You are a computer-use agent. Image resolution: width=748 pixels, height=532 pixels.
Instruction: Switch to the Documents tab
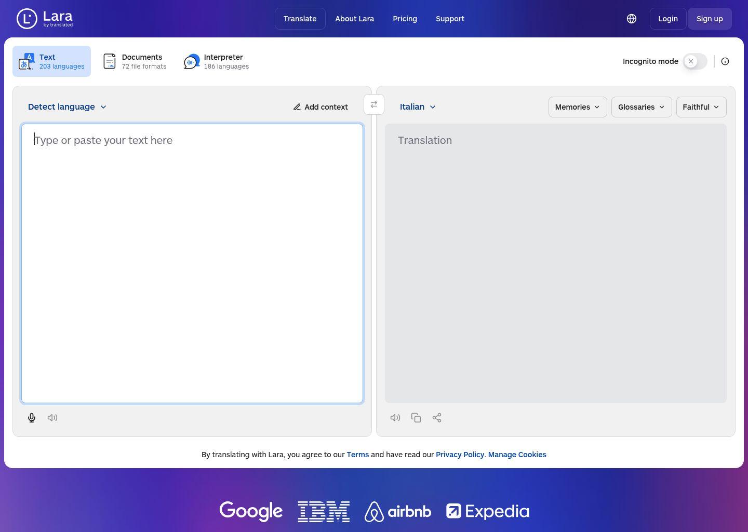click(134, 61)
